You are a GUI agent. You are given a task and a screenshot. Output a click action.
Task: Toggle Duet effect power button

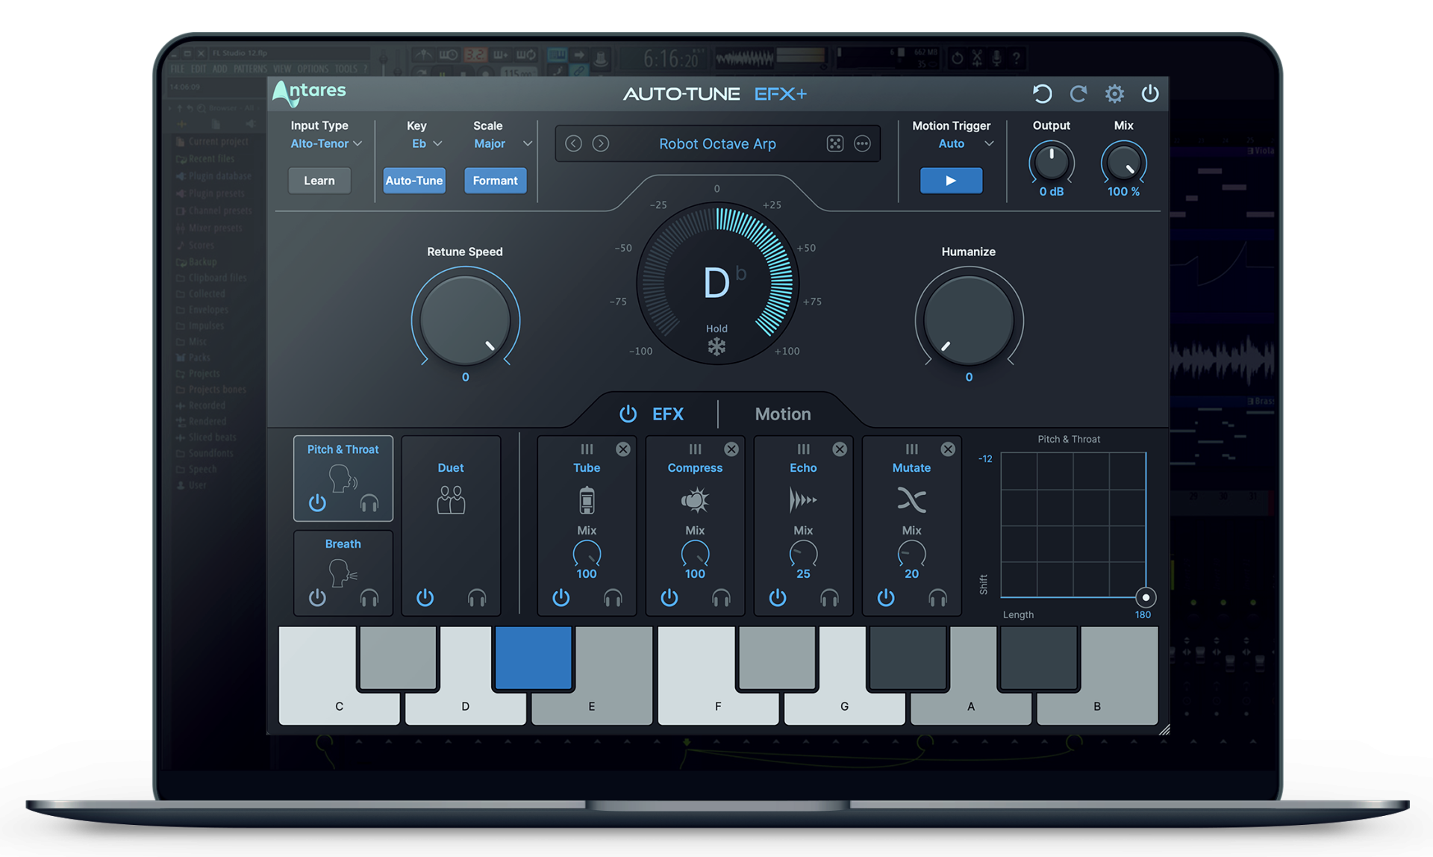click(x=425, y=598)
